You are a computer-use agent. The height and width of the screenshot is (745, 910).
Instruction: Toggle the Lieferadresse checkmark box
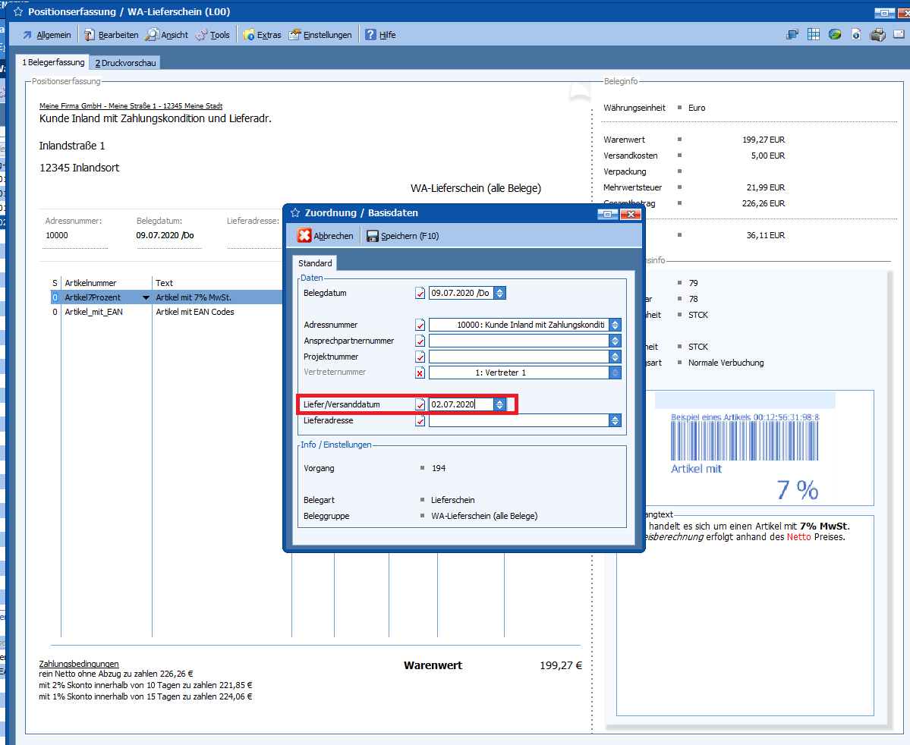click(x=420, y=420)
